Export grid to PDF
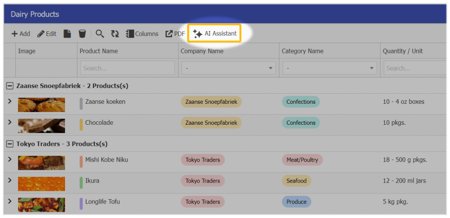450x218 pixels. (x=175, y=34)
